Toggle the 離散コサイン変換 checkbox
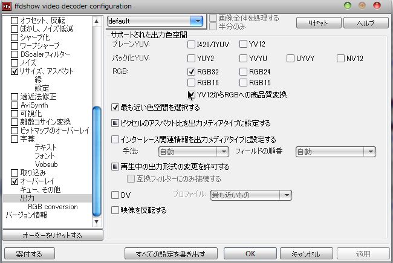This screenshot has height=263, width=393. pyautogui.click(x=15, y=122)
